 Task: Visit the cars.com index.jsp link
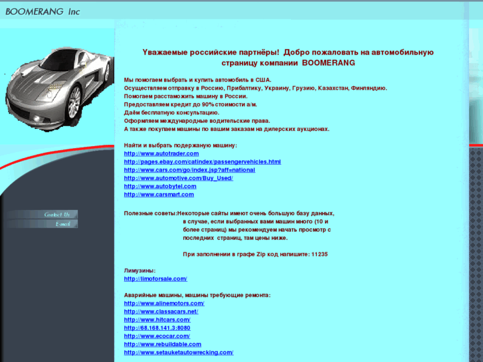(x=189, y=170)
